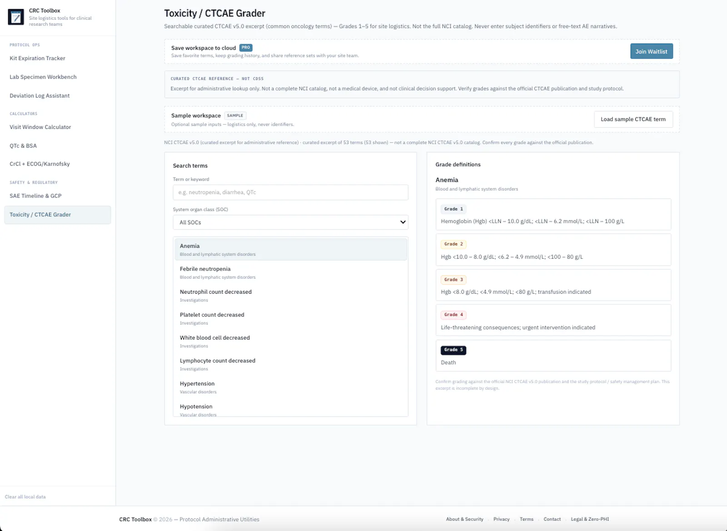Click the CRC Toolbox logo icon

(x=16, y=17)
